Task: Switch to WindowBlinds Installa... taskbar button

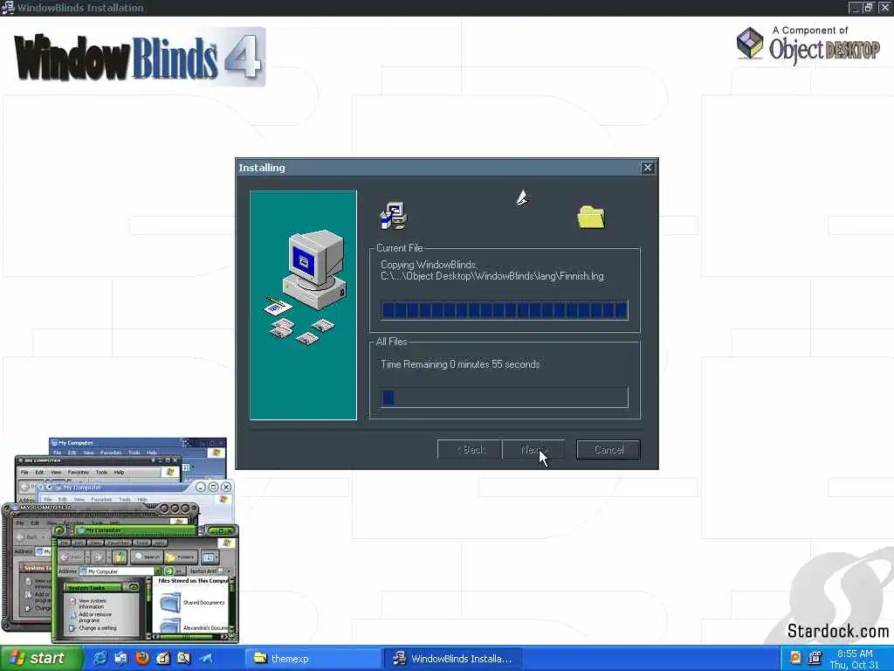Action: coord(453,659)
